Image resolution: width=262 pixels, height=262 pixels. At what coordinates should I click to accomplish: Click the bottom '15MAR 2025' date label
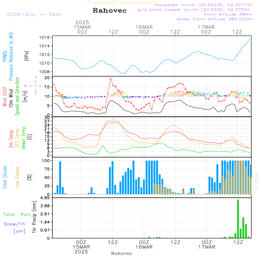click(81, 249)
